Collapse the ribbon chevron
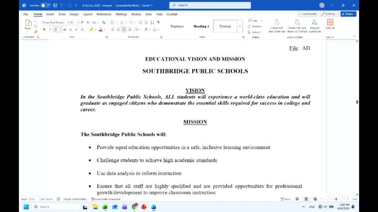Image resolution: width=378 pixels, height=212 pixels. coord(354,36)
